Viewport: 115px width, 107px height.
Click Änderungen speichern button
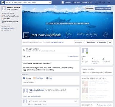point(103,9)
